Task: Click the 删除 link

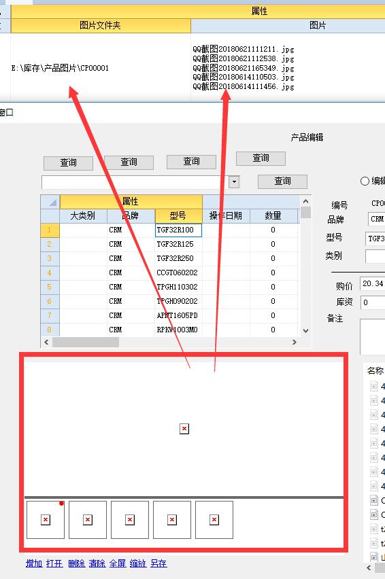Action: 76,563
